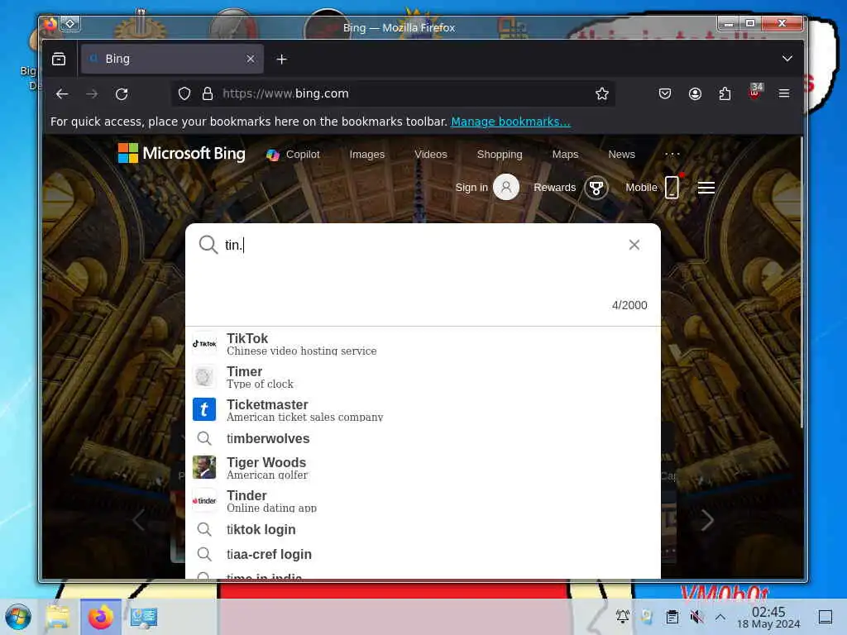This screenshot has height=635, width=847.
Task: Click the Ticketmaster logo icon
Action: [204, 409]
